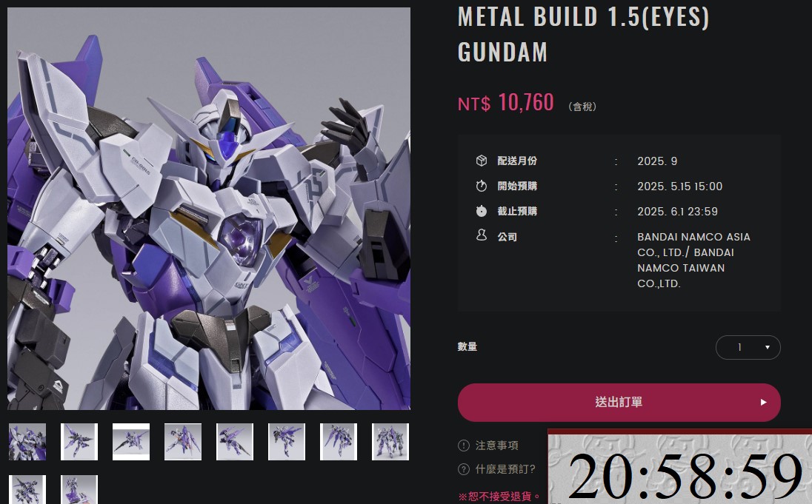Open the quantity dropdown
This screenshot has width=812, height=504.
coord(748,347)
